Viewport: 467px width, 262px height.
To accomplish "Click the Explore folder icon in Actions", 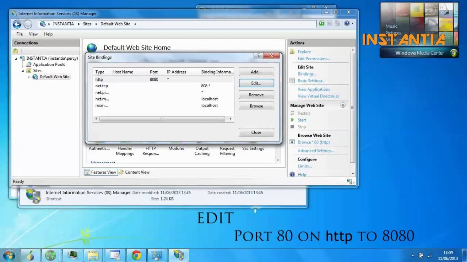I will (292, 52).
